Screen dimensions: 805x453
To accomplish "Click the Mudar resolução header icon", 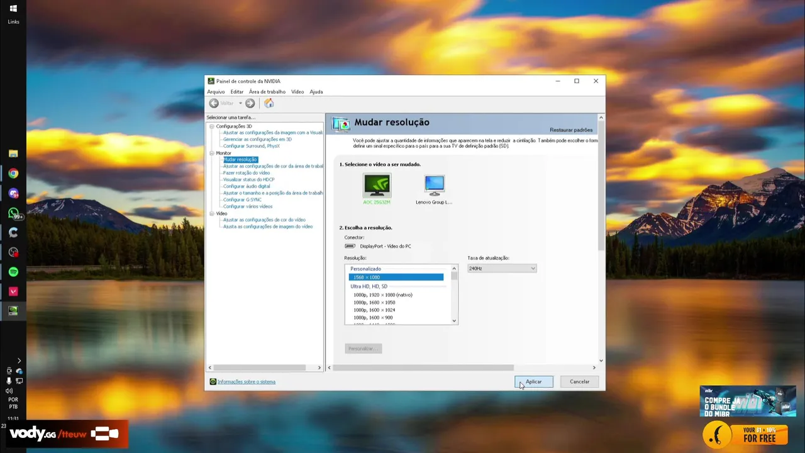I will 341,124.
